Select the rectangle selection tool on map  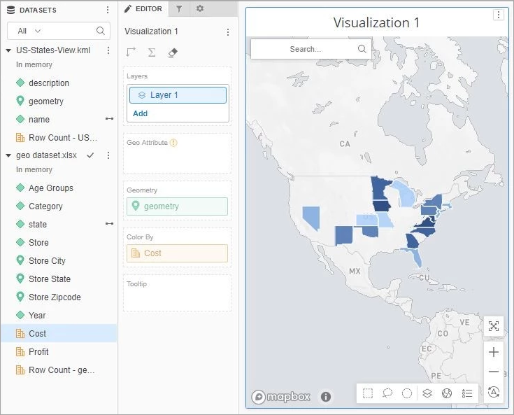pos(368,393)
